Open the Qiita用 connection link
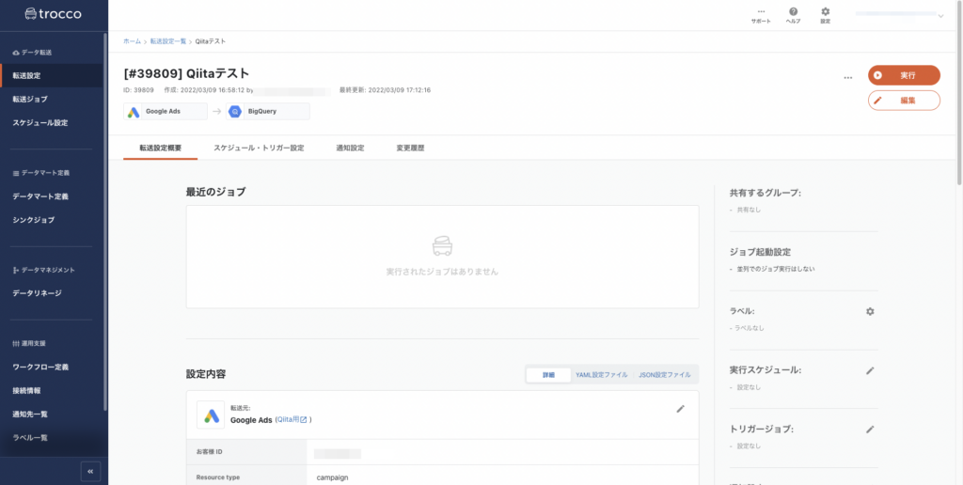The image size is (963, 485). [292, 420]
